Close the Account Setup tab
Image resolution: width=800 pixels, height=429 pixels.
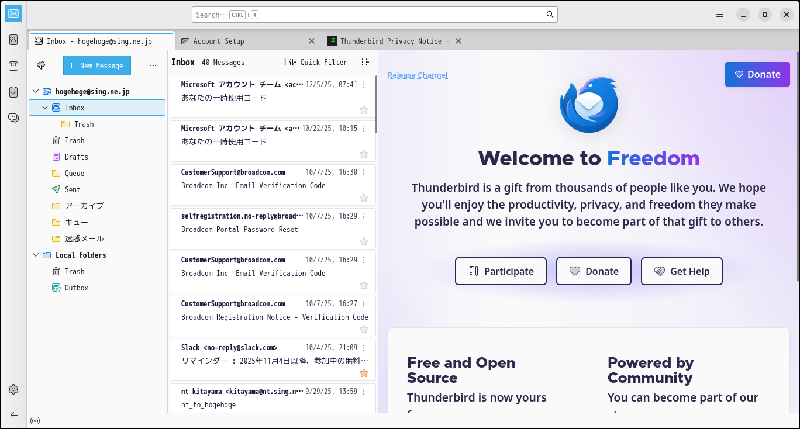312,41
